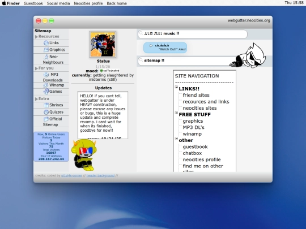Open chatbox tree item
This screenshot has height=229, width=306.
point(192,153)
